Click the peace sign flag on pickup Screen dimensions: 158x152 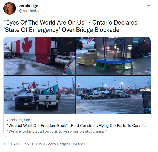(51, 90)
